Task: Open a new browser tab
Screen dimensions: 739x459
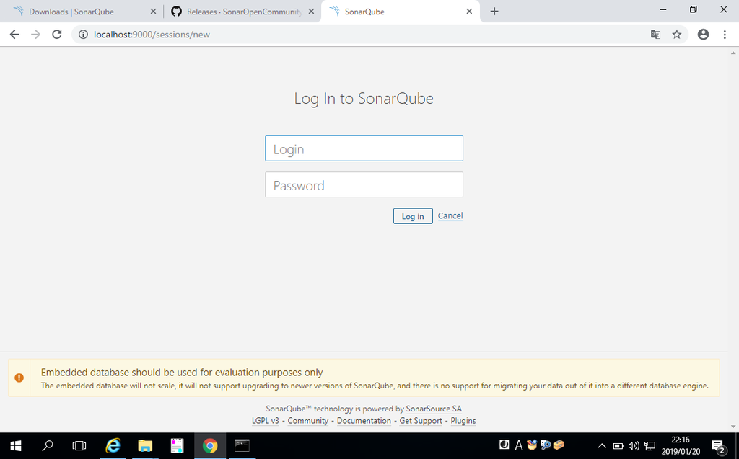Action: 494,12
